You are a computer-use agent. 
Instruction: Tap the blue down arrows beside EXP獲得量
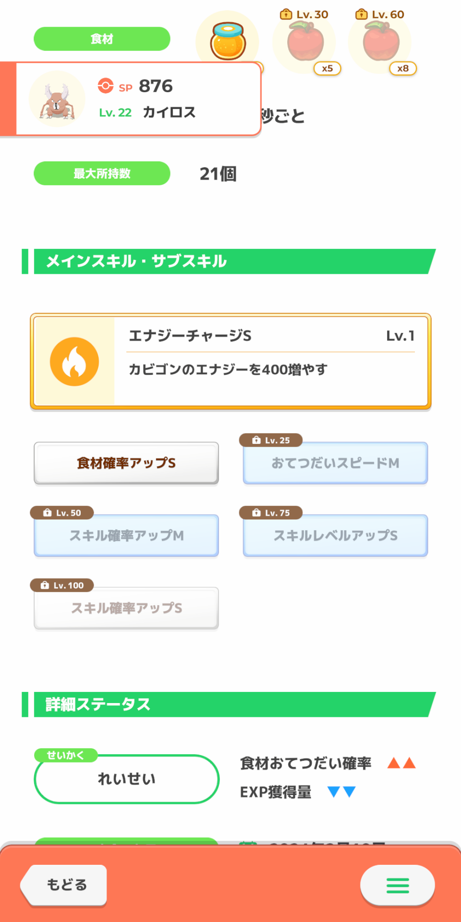(x=341, y=792)
